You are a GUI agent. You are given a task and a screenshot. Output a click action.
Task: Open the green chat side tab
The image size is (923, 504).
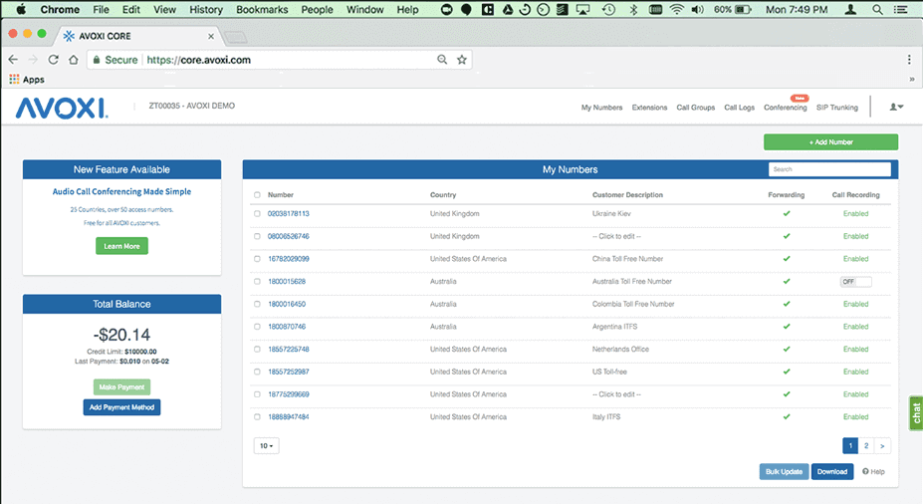tap(915, 414)
